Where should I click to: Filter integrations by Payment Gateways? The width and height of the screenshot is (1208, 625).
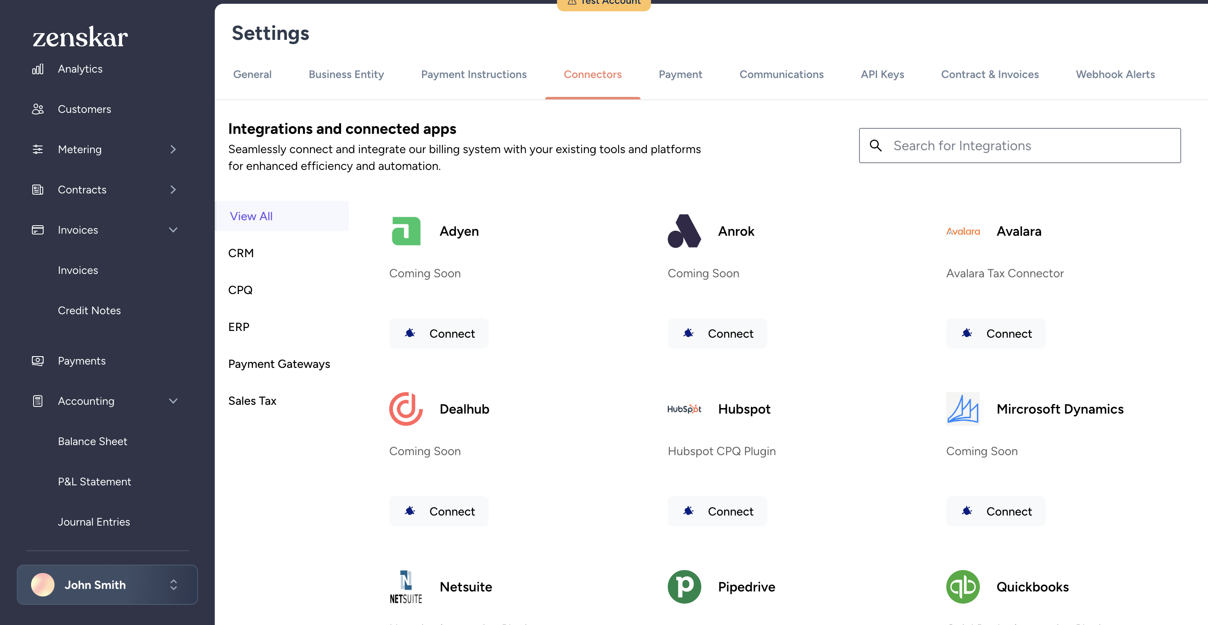(x=279, y=363)
